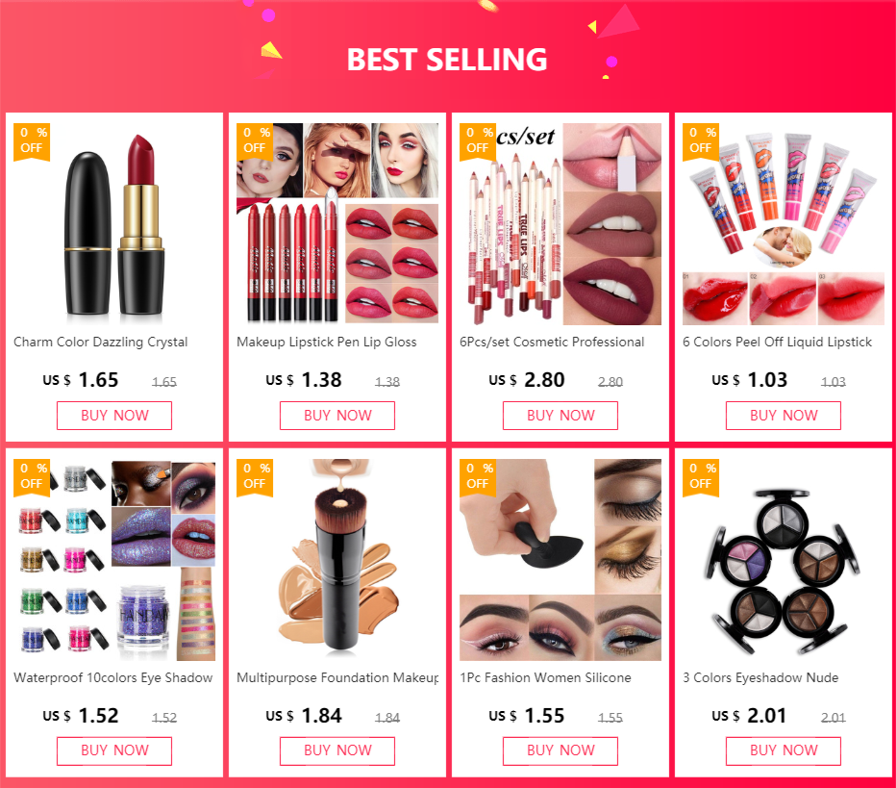The height and width of the screenshot is (788, 896).
Task: Buy the Charm Color Dazzling Crystal lipstick now
Action: click(114, 415)
